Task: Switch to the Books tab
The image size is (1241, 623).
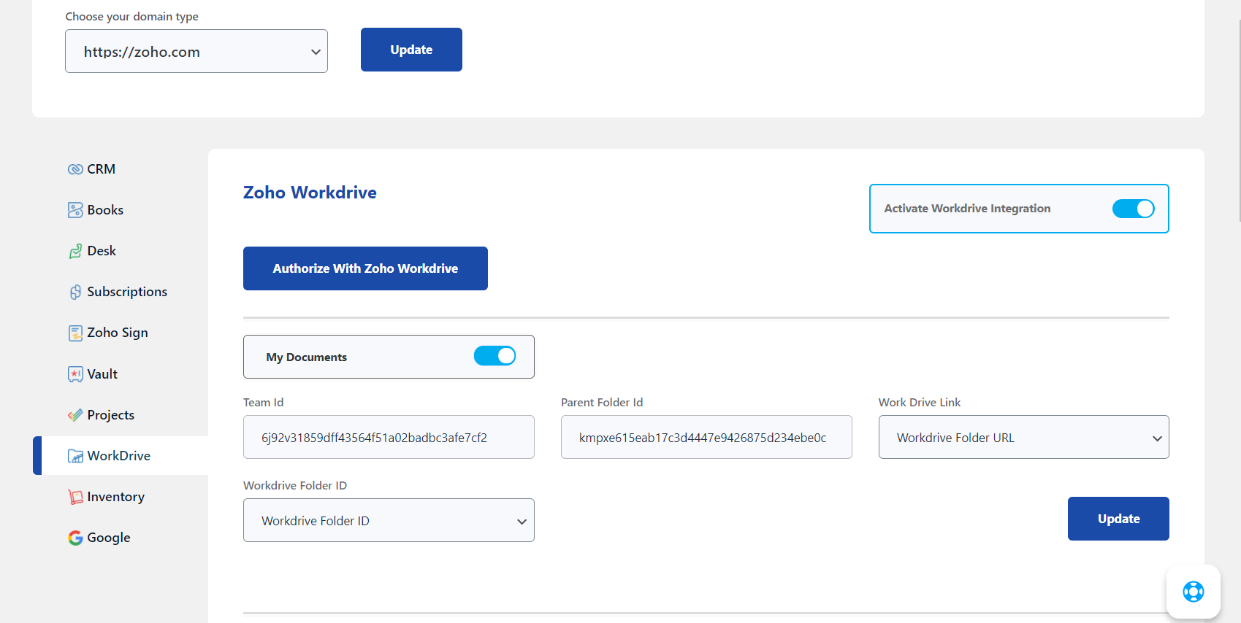Action: point(121,210)
